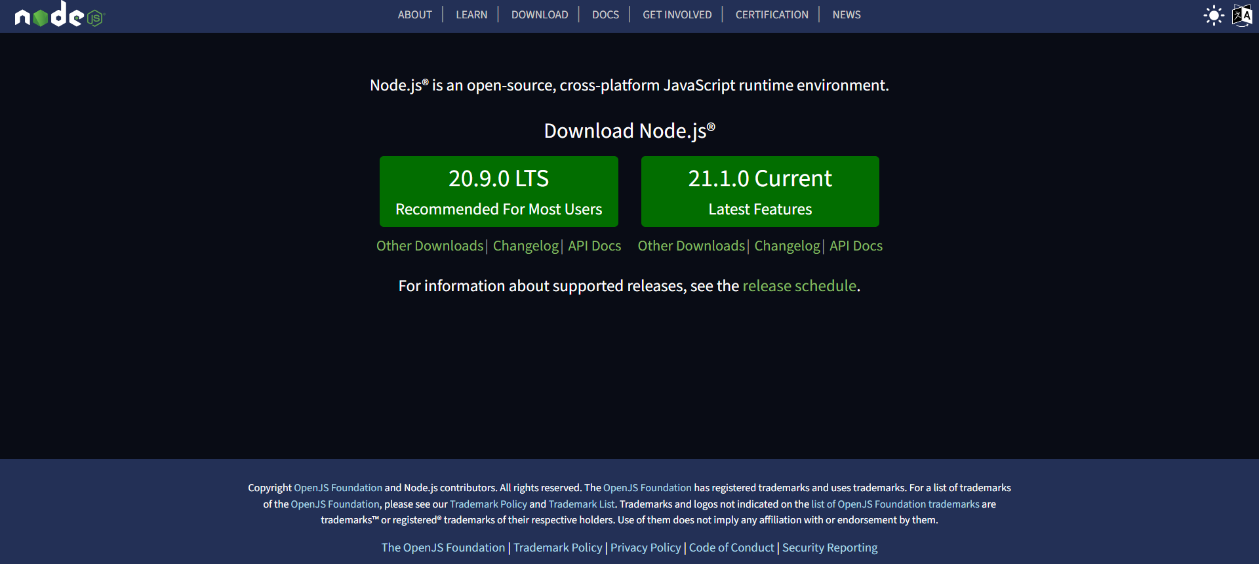Download the 21.1.0 Current version
This screenshot has height=564, width=1259.
click(760, 191)
